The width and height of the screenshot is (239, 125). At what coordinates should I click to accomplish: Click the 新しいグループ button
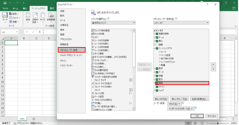tap(179, 99)
